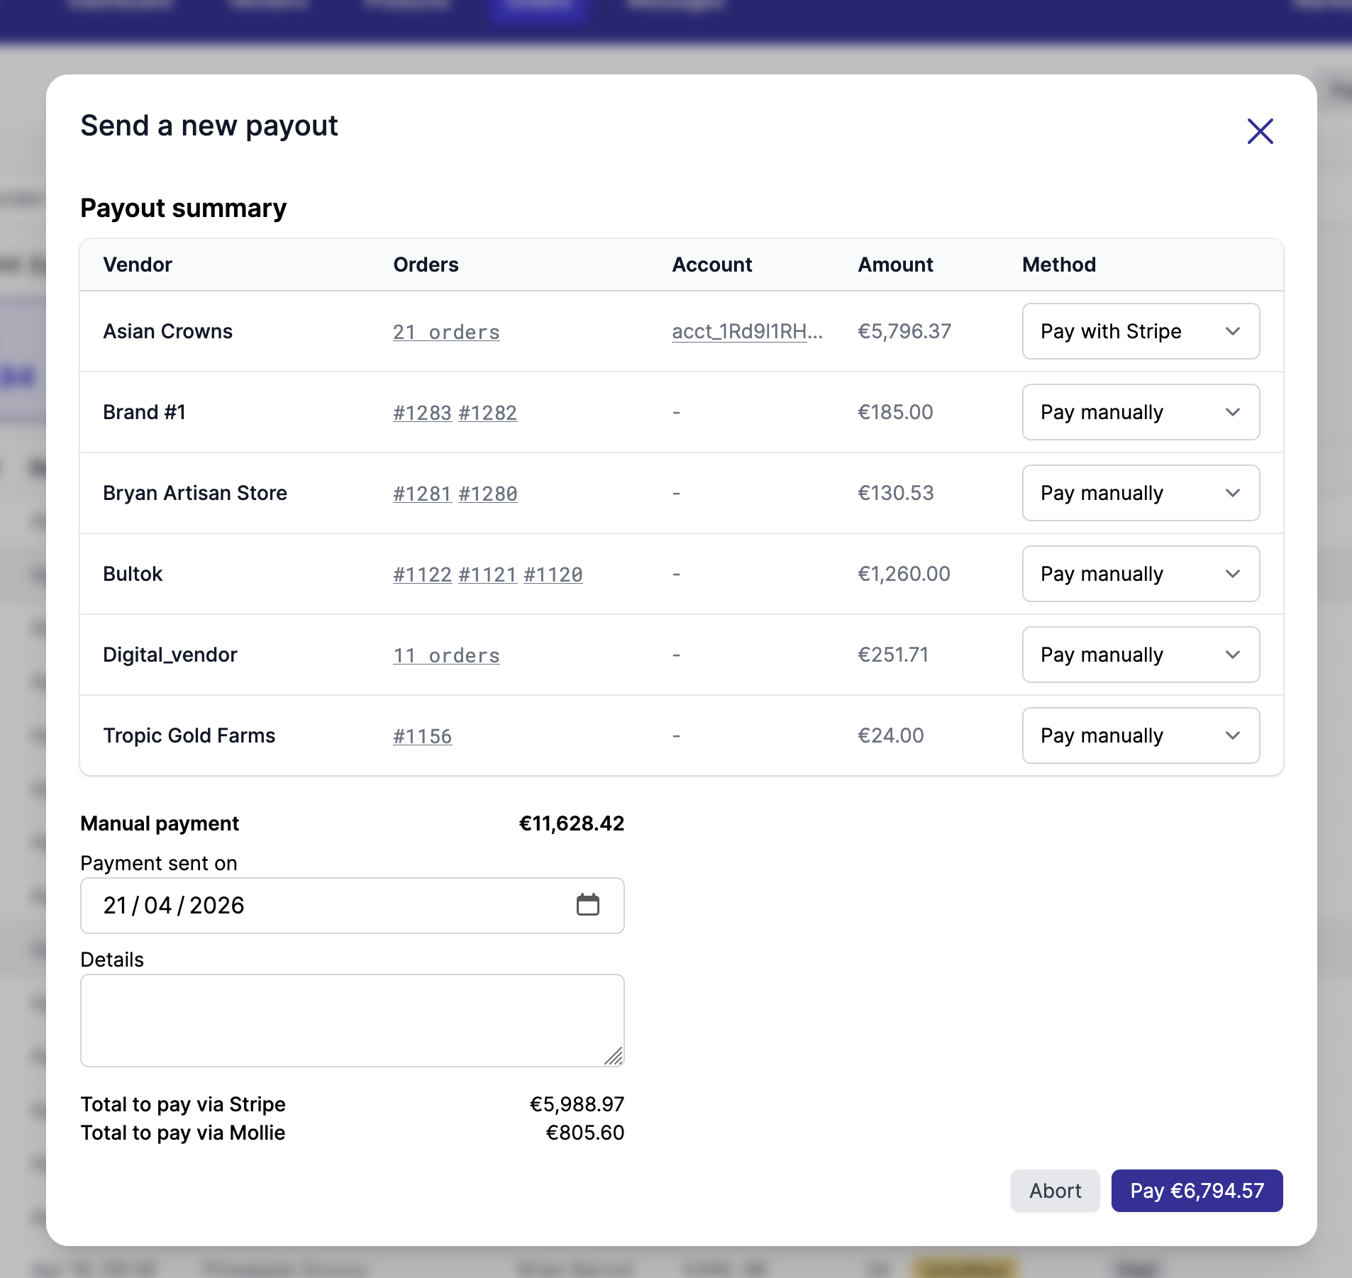Viewport: 1352px width, 1278px height.
Task: Open Digital_vendor's payment method dropdown
Action: pyautogui.click(x=1139, y=655)
